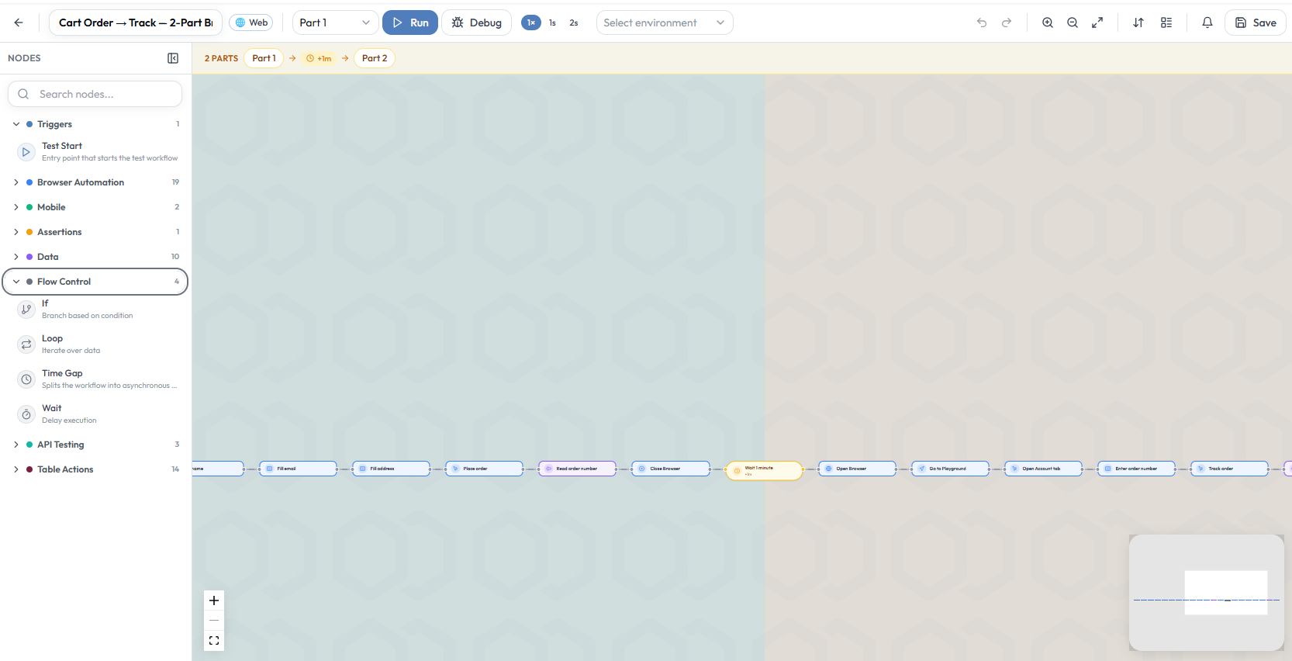
Task: Select the Open Account tab canvas node
Action: [x=1044, y=469]
